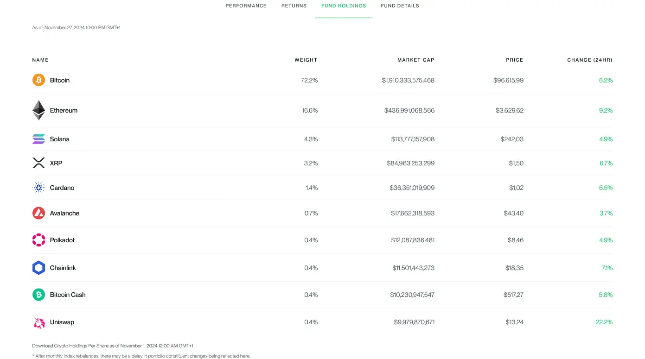The image size is (645, 359).
Task: Click the Bitcoin logo icon
Action: [x=38, y=80]
